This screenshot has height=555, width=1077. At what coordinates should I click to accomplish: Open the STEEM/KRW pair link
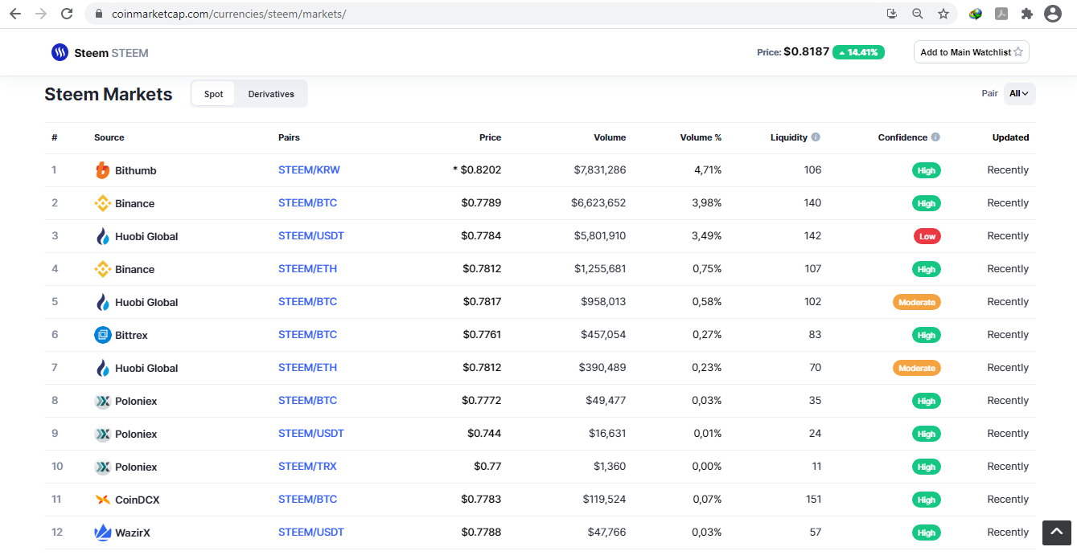[x=309, y=170]
